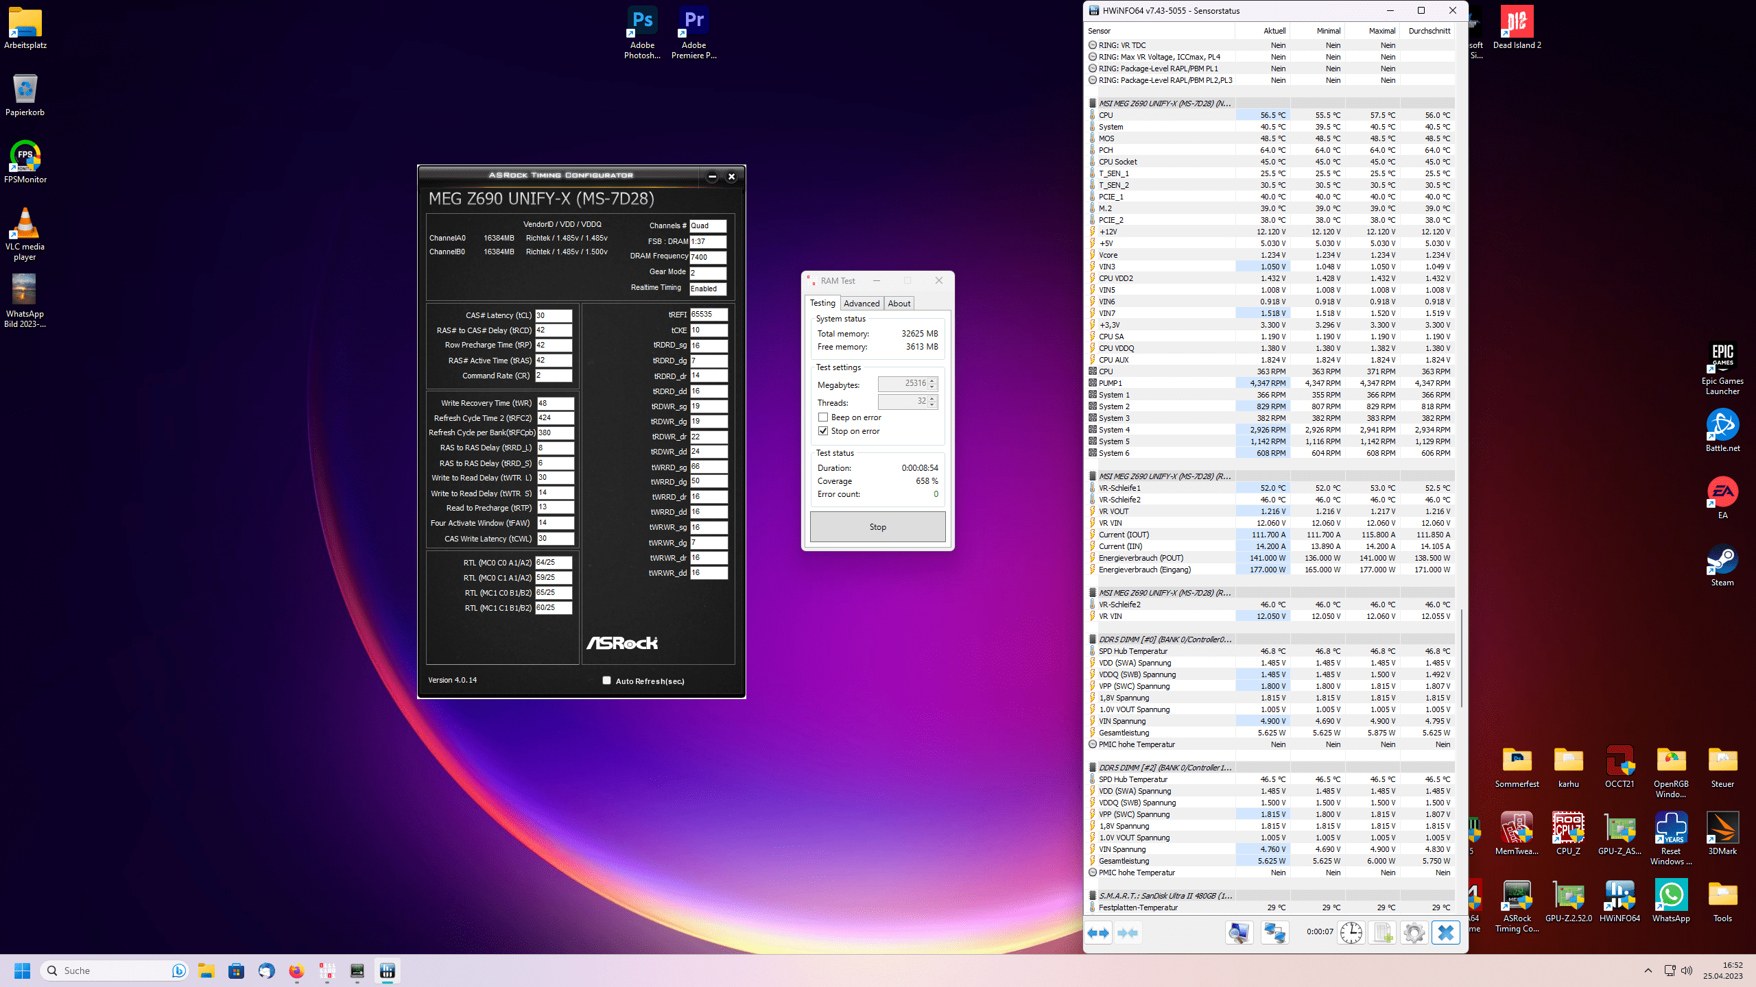Open Microsoft Store from taskbar
Screen dimensions: 1756x987
pos(236,971)
